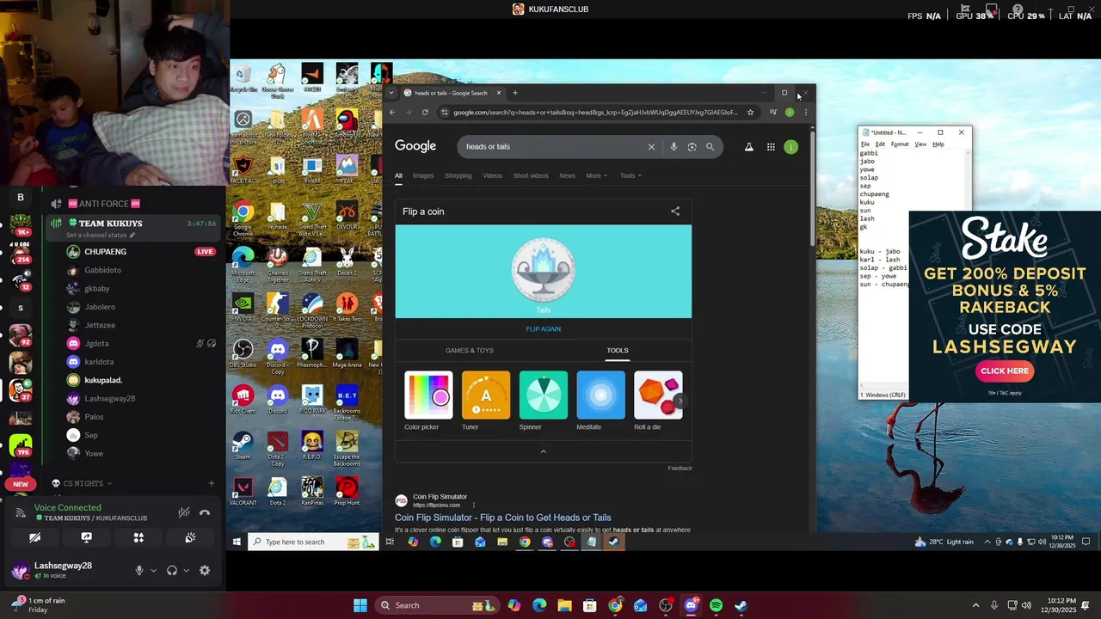
Task: Click the Stake ad Click Here button
Action: pyautogui.click(x=1005, y=371)
